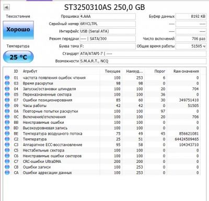
Task: Select blue status icon for attribute BB
Action: coord(7,122)
